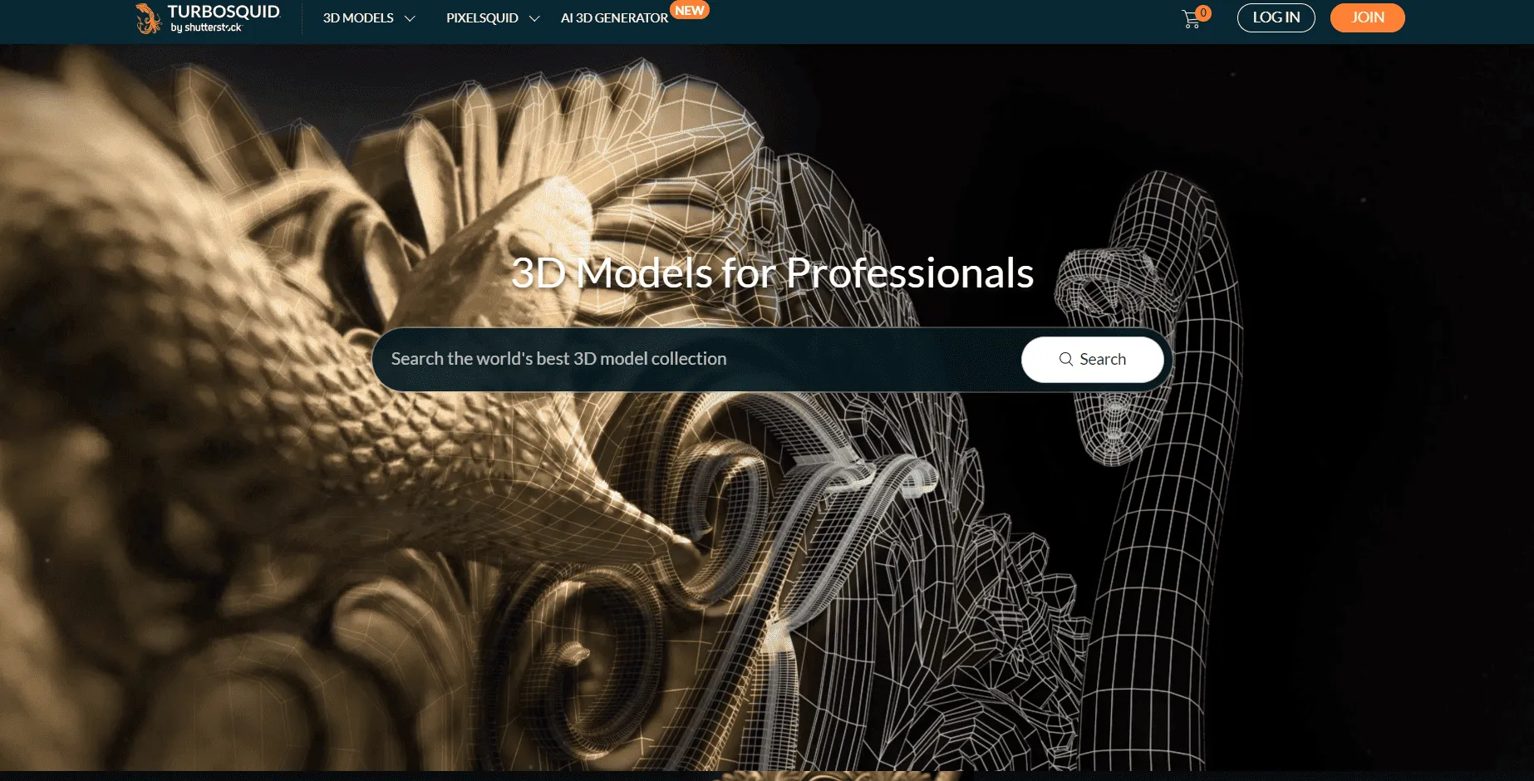The width and height of the screenshot is (1534, 781).
Task: Open the 3D MODELS menu
Action: click(358, 17)
